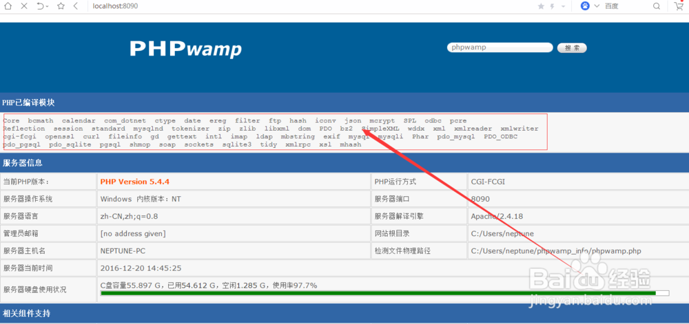Click the server port value 8090
Screen dimensions: 689x324
click(x=480, y=199)
